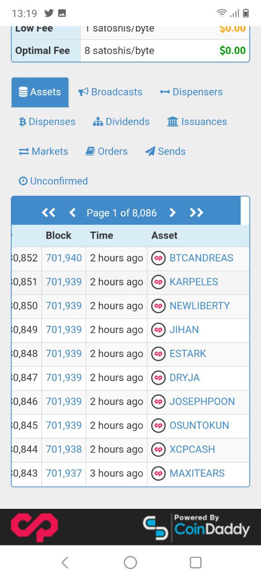
Task: Switch to the Dispensers tab
Action: click(x=191, y=92)
